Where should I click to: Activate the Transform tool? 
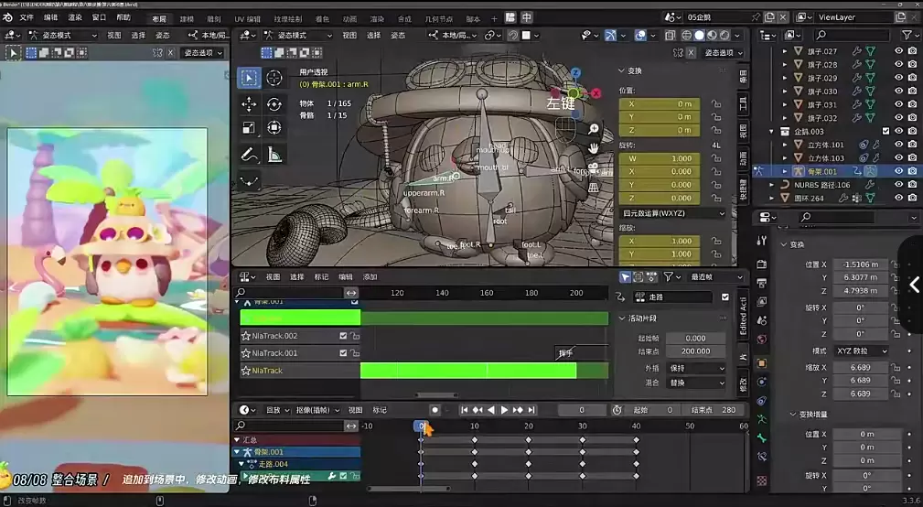[x=274, y=128]
